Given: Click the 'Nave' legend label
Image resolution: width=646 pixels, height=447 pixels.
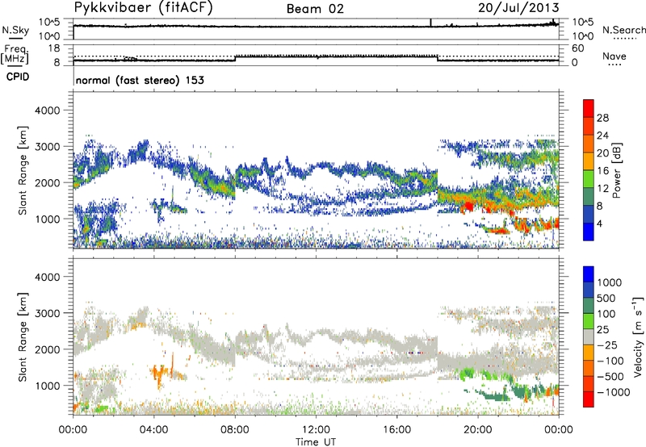Looking at the screenshot, I should click(615, 56).
